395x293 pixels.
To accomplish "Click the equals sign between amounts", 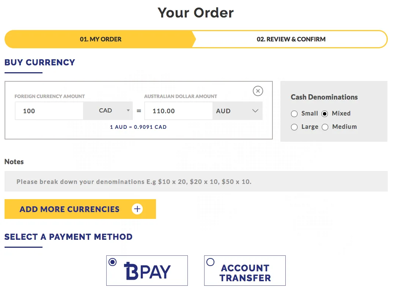I will (x=138, y=111).
